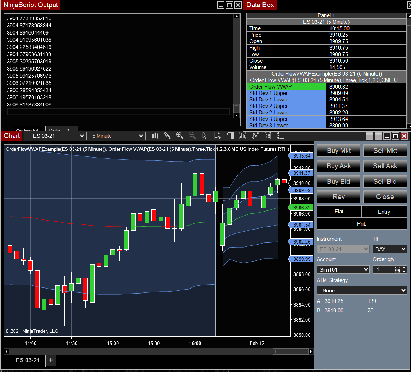Click the Rev button
Screen dimensions: 411x372
[339, 197]
